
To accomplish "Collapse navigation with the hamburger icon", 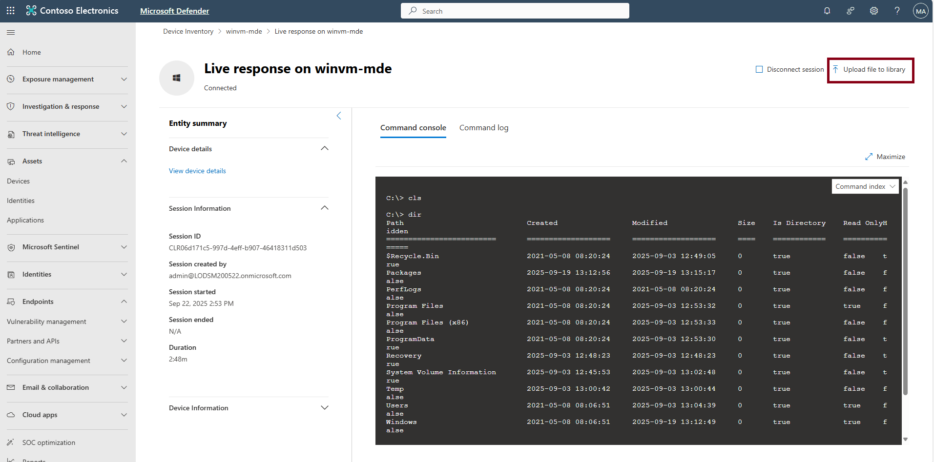I will coord(11,32).
